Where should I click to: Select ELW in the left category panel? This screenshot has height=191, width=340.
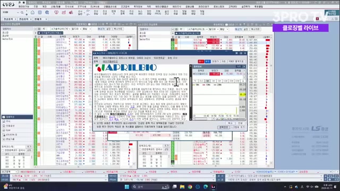8,130
